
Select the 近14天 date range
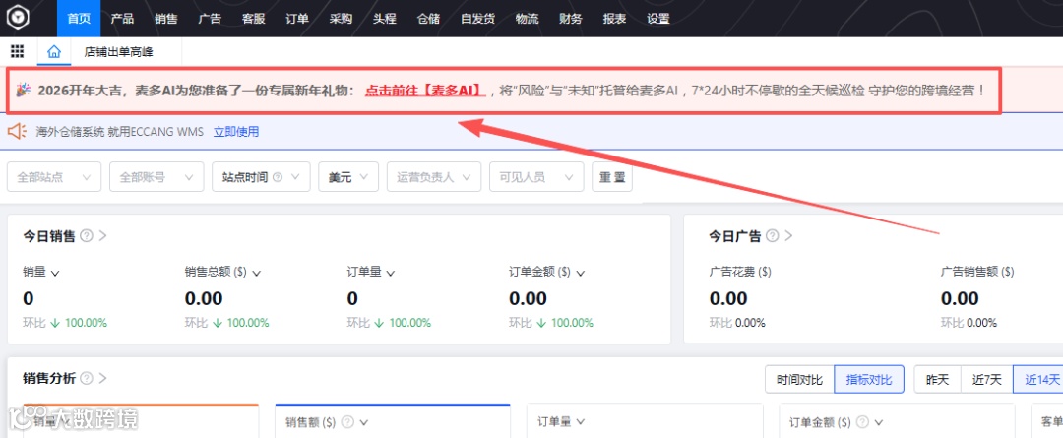1038,379
